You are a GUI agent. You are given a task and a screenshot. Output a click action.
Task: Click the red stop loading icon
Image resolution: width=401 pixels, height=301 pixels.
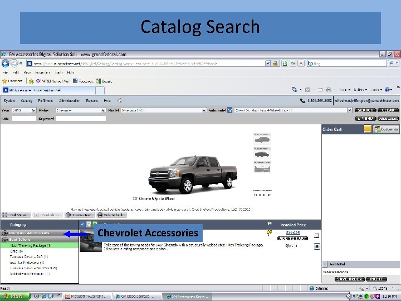tap(301, 63)
